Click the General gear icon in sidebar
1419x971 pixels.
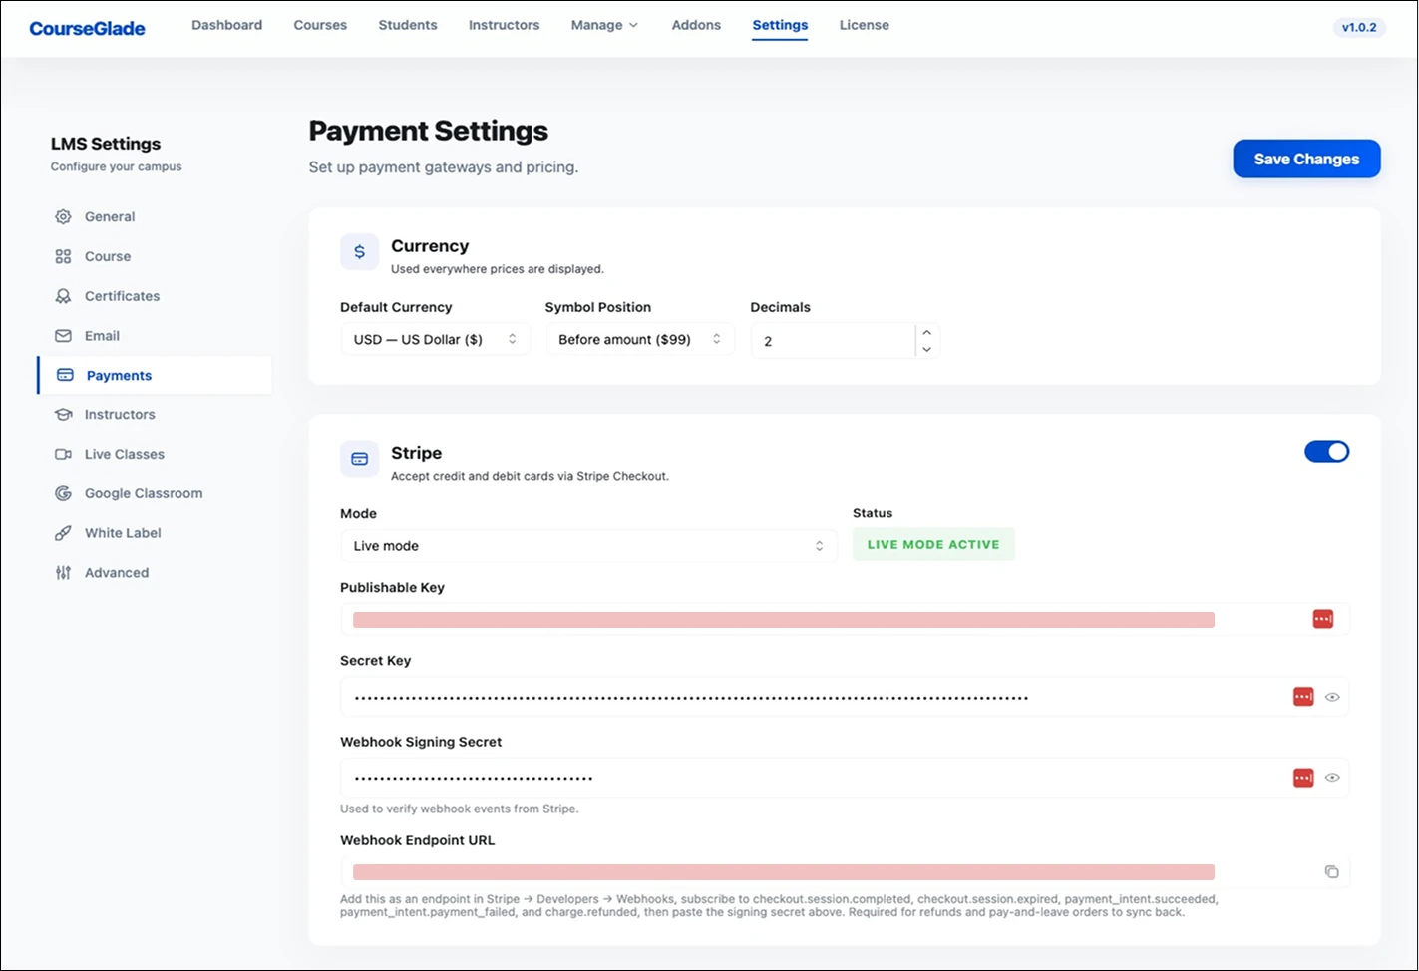(x=63, y=216)
